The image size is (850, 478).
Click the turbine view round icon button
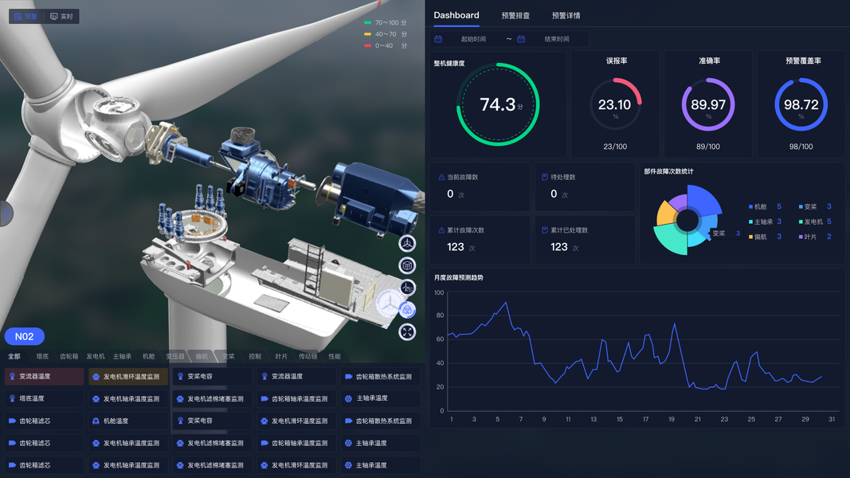407,244
